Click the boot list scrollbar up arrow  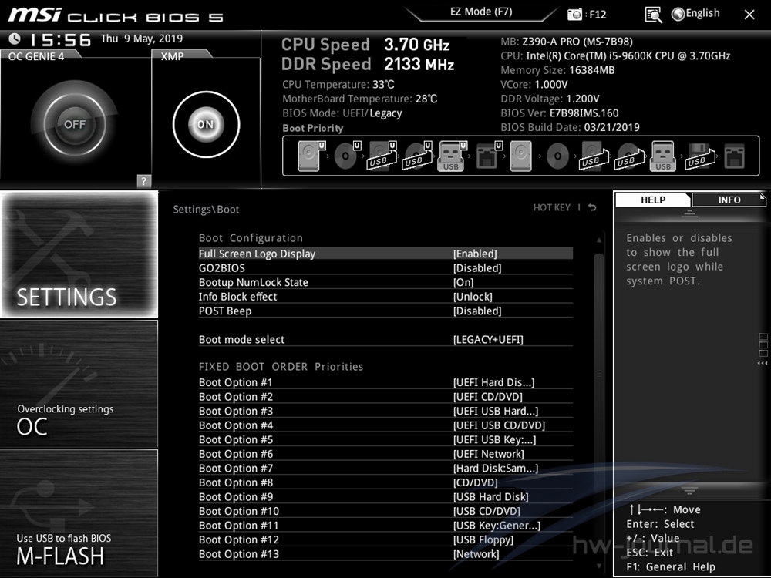598,240
